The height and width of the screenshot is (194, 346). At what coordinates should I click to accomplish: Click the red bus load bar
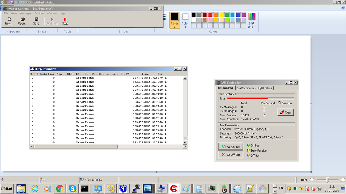coord(247,98)
